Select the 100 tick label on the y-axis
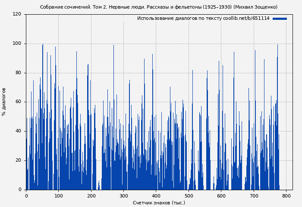The image size is (302, 207). (x=17, y=44)
